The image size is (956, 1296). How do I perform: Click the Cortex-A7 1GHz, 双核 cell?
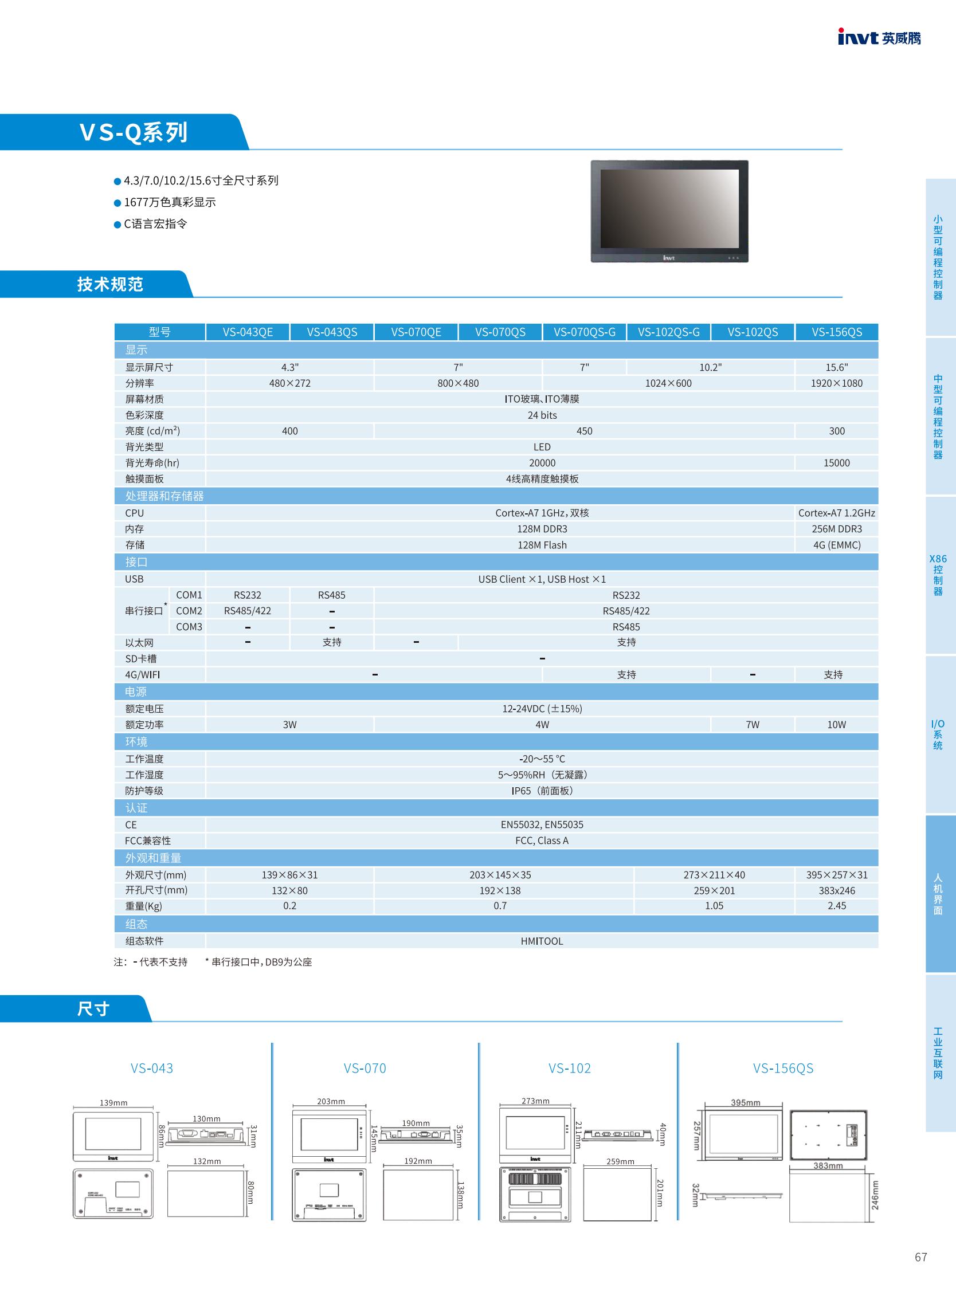pos(500,513)
